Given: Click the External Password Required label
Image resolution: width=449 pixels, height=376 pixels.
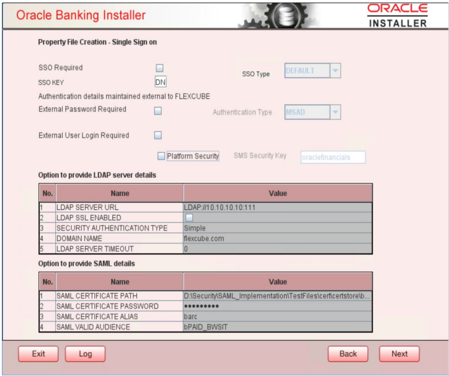Looking at the screenshot, I should tap(82, 109).
